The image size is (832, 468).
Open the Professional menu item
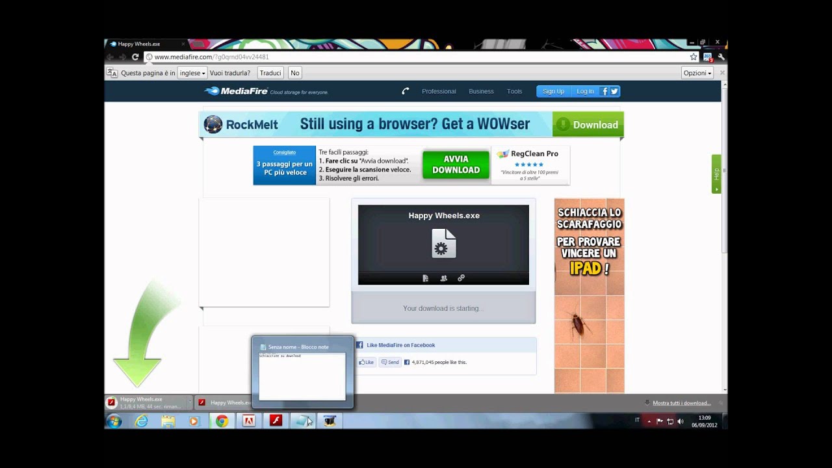[439, 91]
